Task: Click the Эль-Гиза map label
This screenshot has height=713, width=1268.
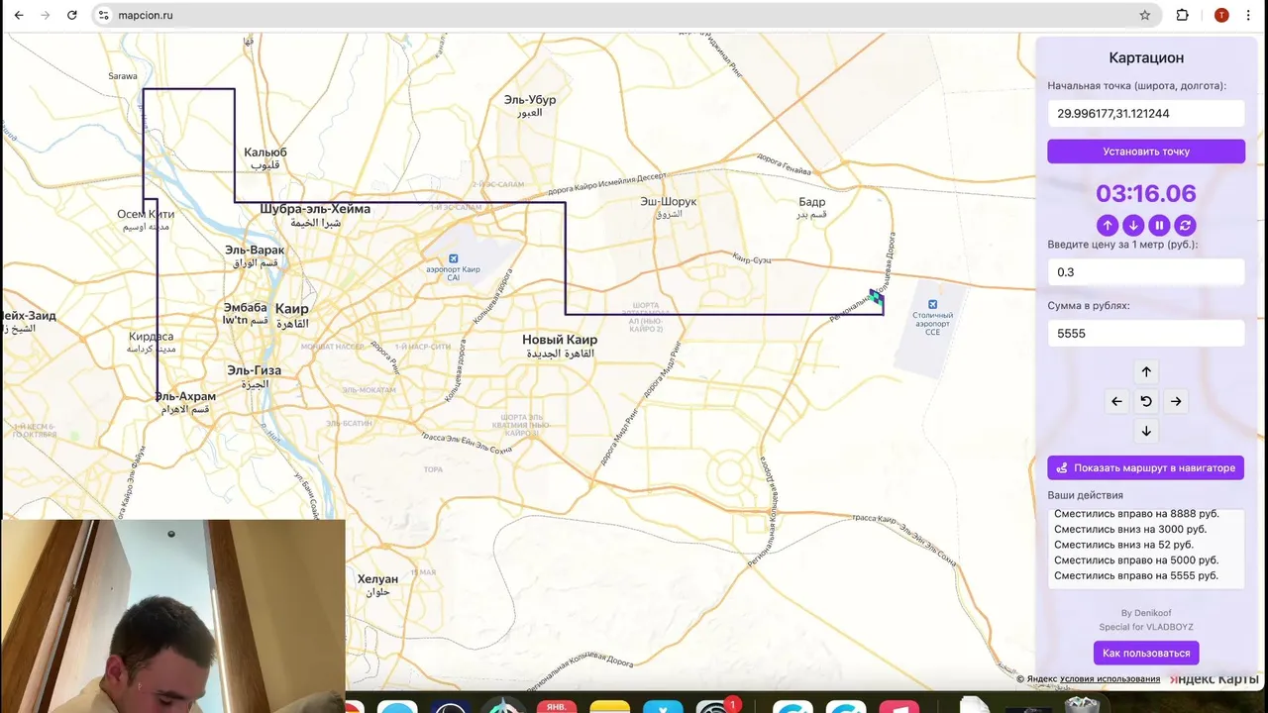Action: coord(255,370)
